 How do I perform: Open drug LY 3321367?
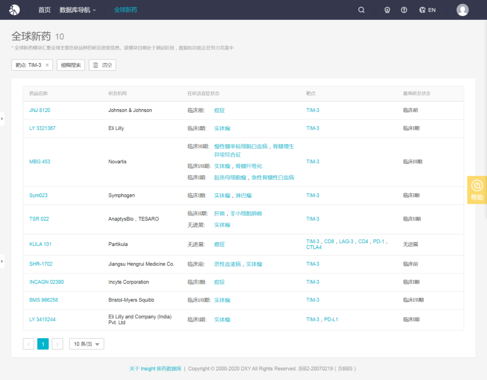pyautogui.click(x=42, y=128)
